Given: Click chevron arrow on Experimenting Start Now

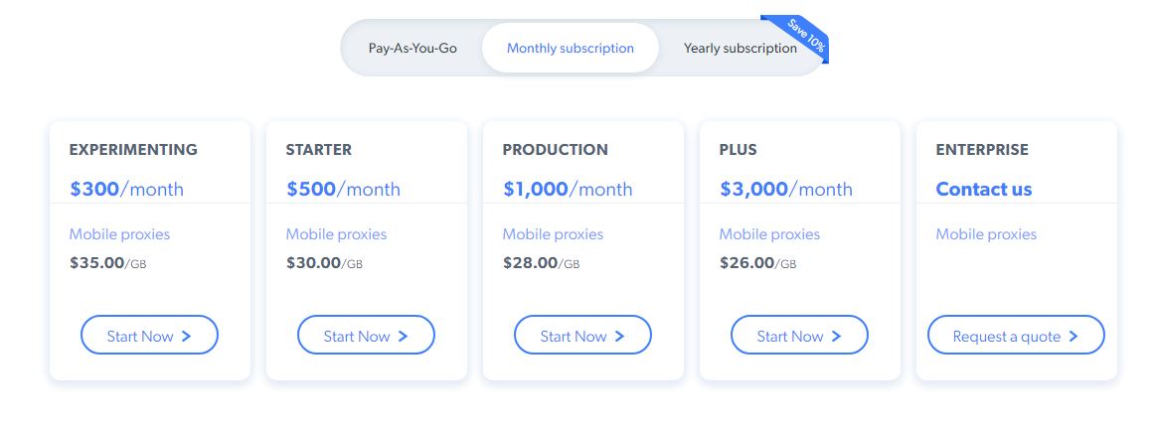Looking at the screenshot, I should tap(187, 337).
